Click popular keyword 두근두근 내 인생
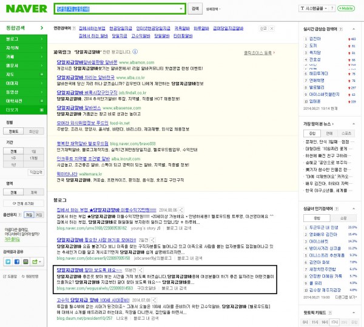This screenshot has height=327, width=364. point(323,228)
